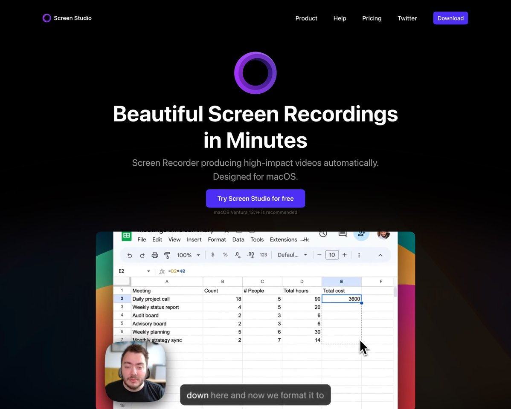
Task: Open the 123 number format options
Action: (263, 254)
